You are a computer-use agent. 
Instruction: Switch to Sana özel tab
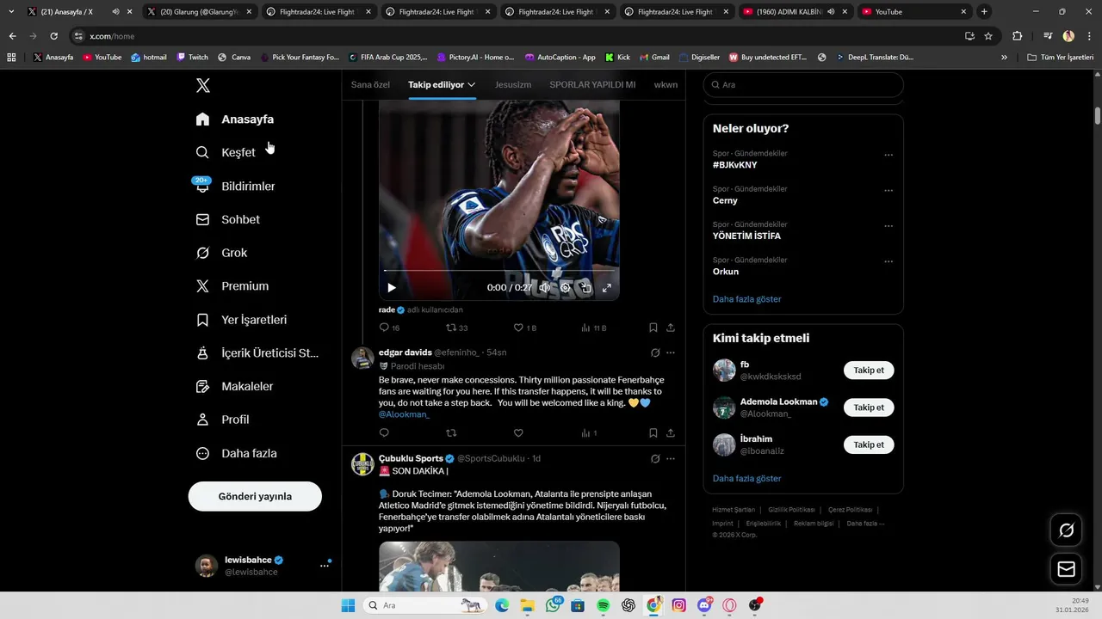370,84
